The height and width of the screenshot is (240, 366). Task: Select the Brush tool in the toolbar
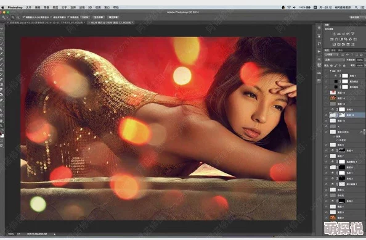[x=2, y=65]
